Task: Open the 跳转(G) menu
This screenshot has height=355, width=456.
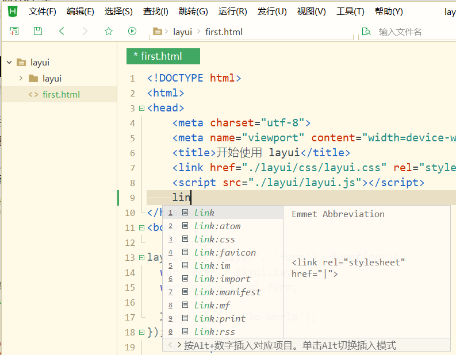Action: pos(193,11)
